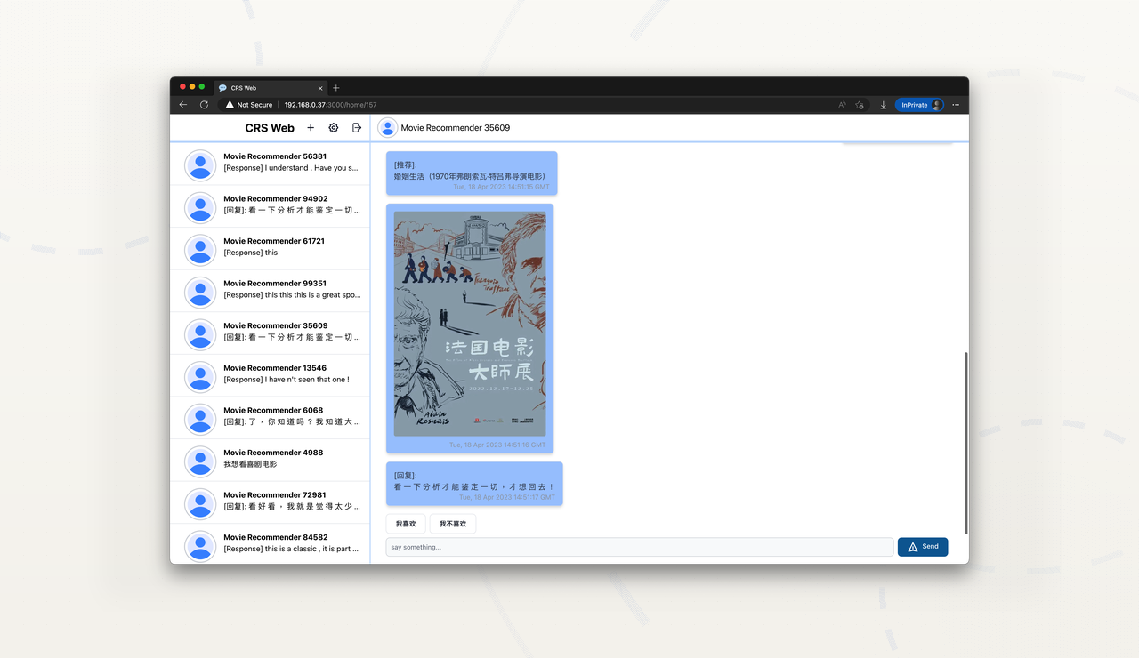The image size is (1139, 658).
Task: Click avatar of Movie Recommender 94902
Action: pyautogui.click(x=200, y=208)
